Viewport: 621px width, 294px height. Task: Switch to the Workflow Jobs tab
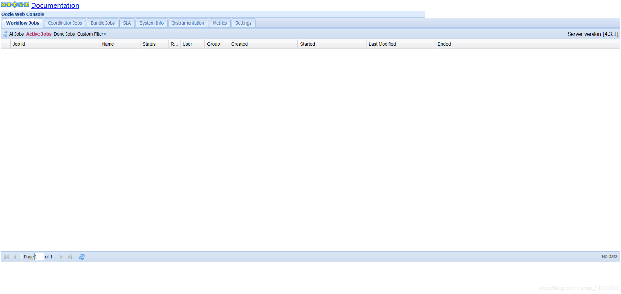pos(23,23)
